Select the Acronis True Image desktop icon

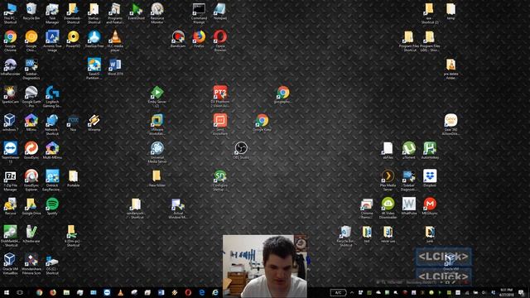click(52, 41)
